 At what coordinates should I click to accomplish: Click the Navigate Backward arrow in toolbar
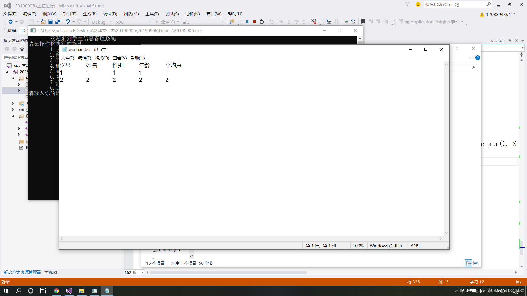click(10, 22)
